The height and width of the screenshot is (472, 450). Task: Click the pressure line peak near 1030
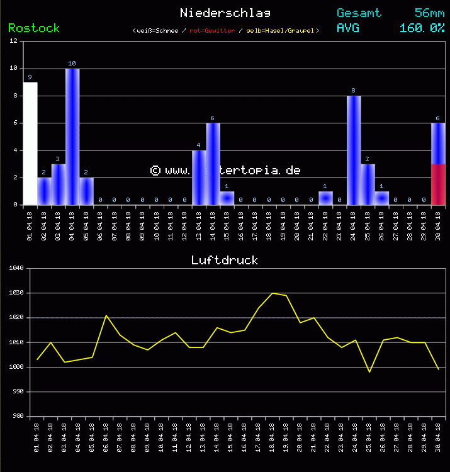(x=273, y=293)
